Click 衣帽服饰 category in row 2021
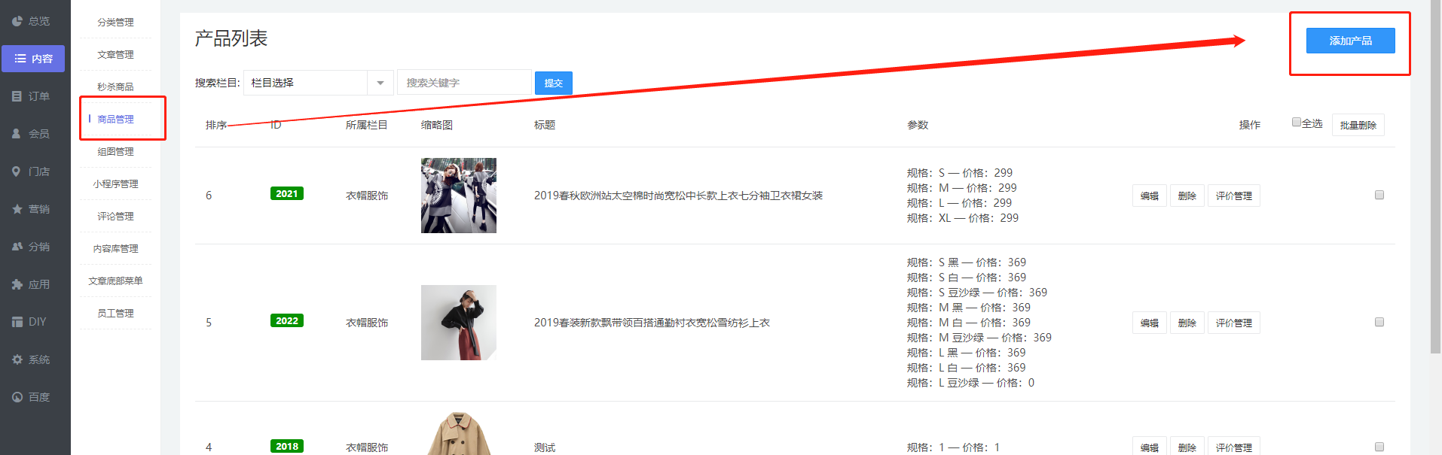This screenshot has height=455, width=1442. point(367,196)
